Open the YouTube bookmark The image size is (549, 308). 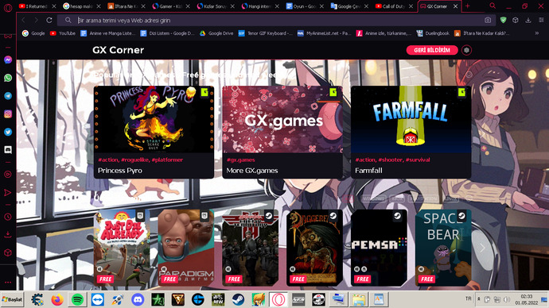coord(63,33)
